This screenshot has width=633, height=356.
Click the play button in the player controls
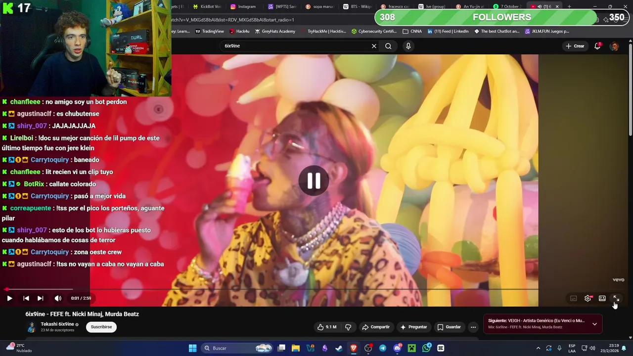pyautogui.click(x=9, y=298)
